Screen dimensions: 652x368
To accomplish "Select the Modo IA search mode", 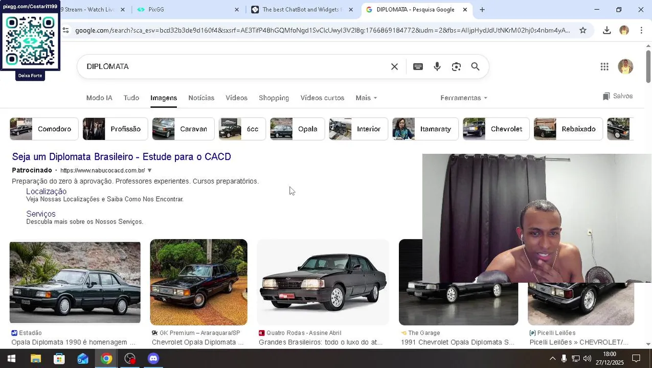I will pos(99,98).
